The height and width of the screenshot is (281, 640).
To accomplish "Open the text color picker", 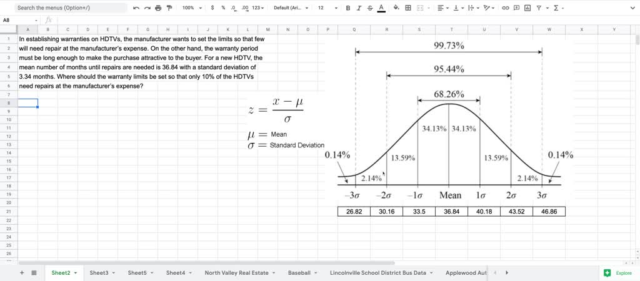I will click(381, 7).
